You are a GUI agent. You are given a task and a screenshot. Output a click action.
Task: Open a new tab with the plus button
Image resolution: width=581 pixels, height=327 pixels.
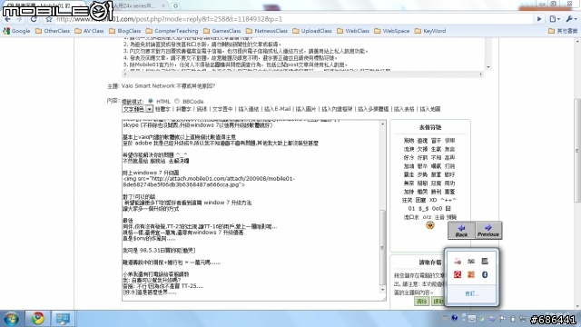click(x=175, y=6)
